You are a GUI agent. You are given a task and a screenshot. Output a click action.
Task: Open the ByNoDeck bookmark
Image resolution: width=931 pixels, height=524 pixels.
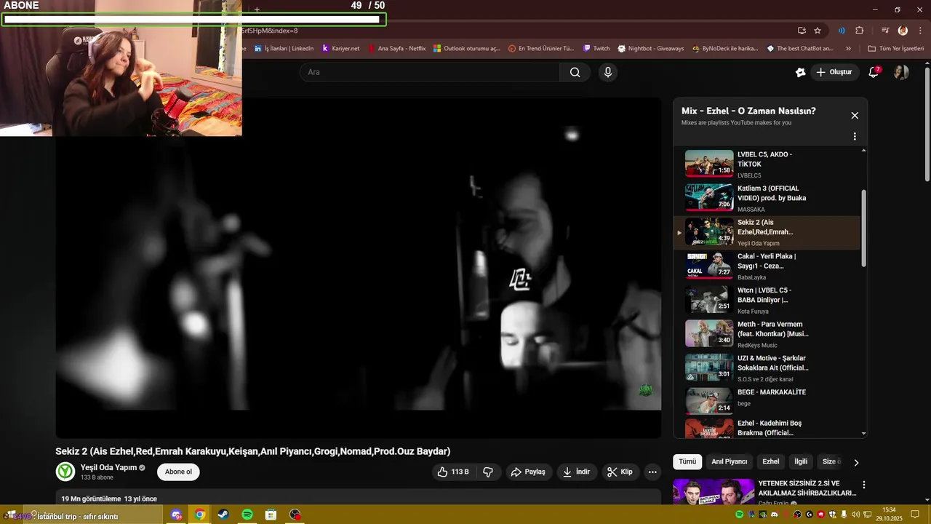click(724, 49)
